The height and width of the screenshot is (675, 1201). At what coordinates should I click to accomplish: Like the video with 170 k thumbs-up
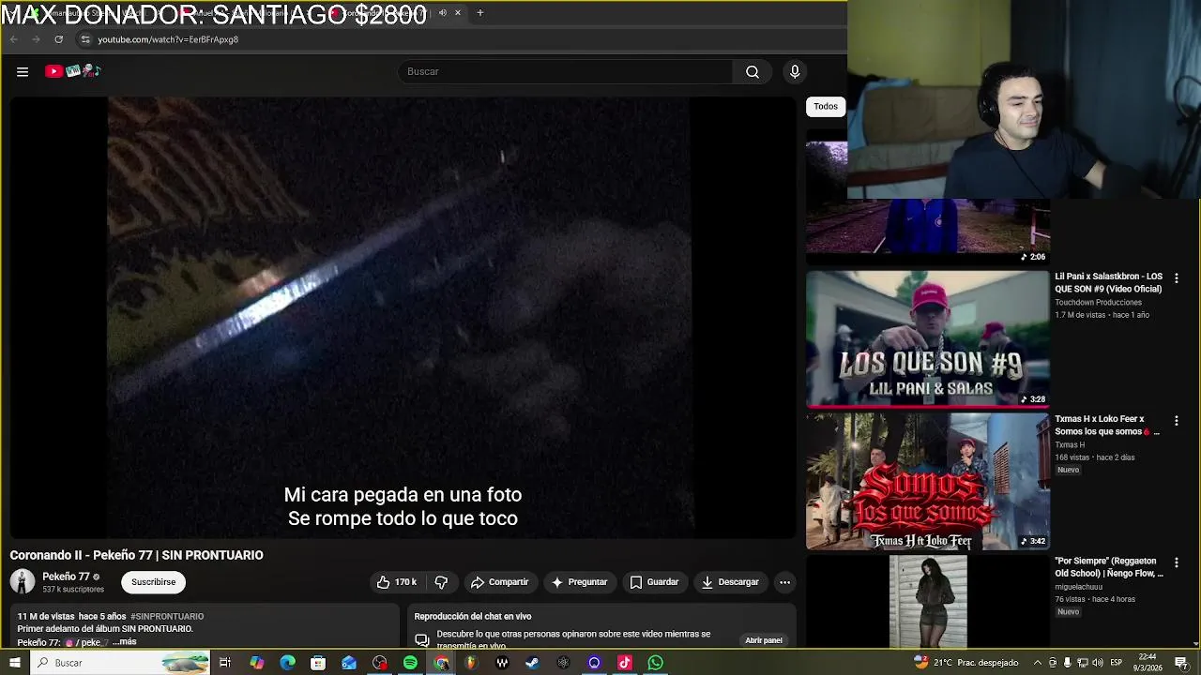click(396, 582)
